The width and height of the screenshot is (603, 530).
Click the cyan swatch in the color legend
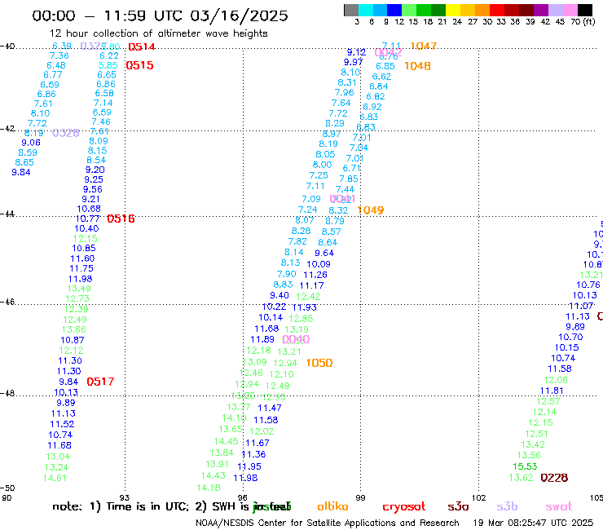[366, 10]
